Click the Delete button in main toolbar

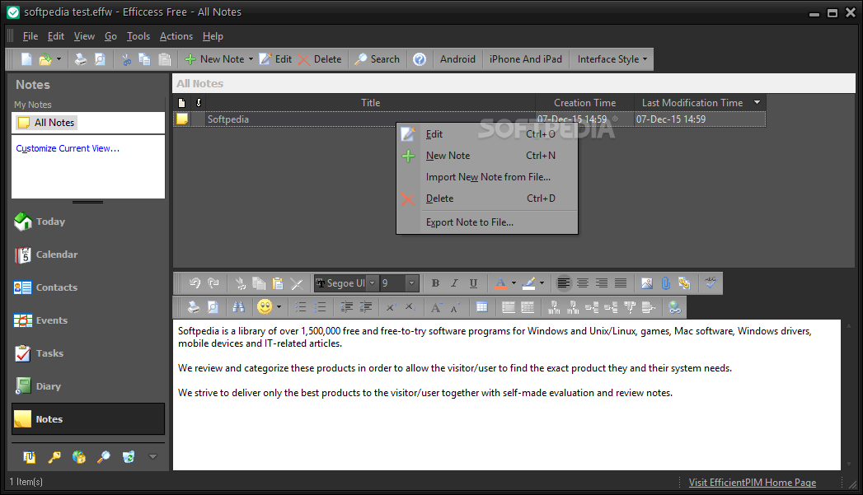click(320, 58)
